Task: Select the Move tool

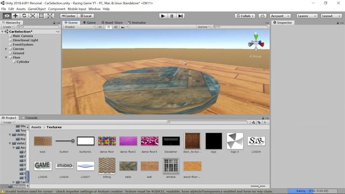Action: (x=16, y=16)
